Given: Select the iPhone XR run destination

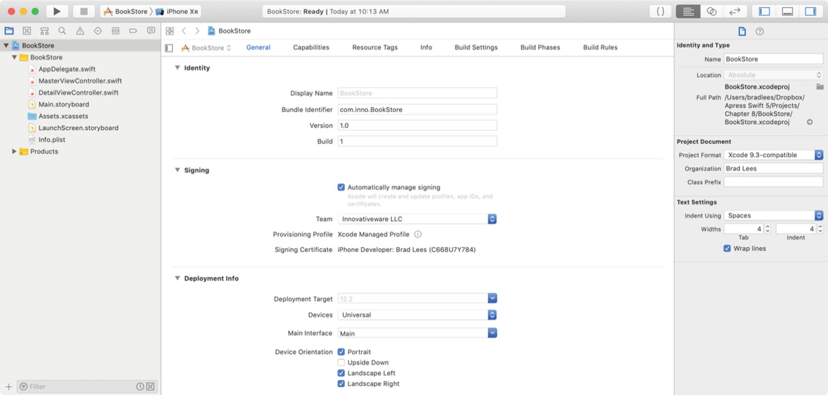Looking at the screenshot, I should [x=177, y=11].
